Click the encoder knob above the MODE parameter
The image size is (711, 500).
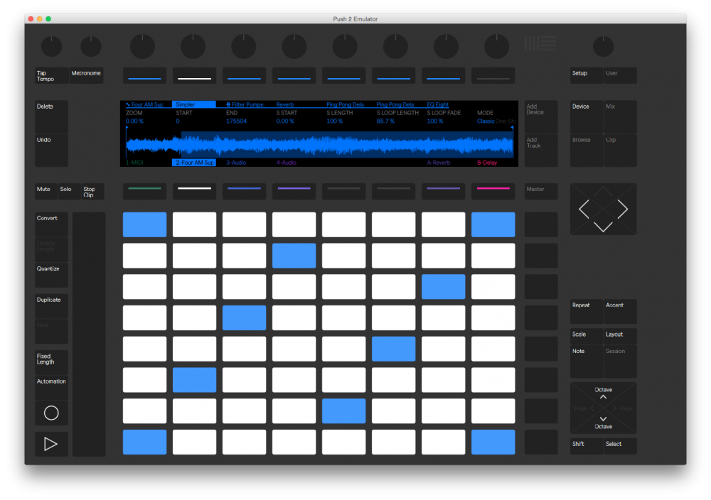[x=496, y=46]
